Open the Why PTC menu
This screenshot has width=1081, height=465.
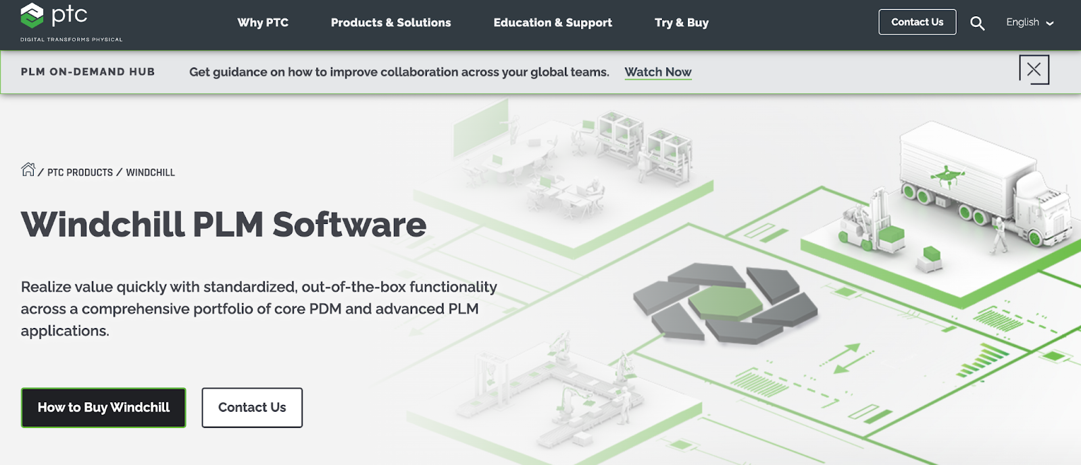pyautogui.click(x=263, y=22)
